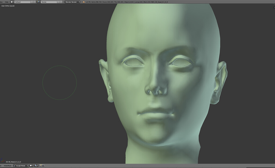Image resolution: width=275 pixels, height=168 pixels.
Task: Open the Help menu
Action: tap(6, 2)
